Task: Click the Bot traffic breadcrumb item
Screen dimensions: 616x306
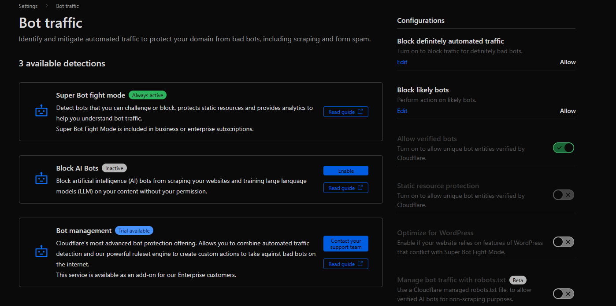Action: coord(67,6)
